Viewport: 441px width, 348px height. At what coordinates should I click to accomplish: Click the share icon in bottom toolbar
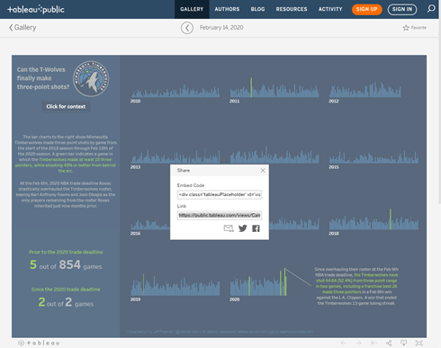[389, 343]
